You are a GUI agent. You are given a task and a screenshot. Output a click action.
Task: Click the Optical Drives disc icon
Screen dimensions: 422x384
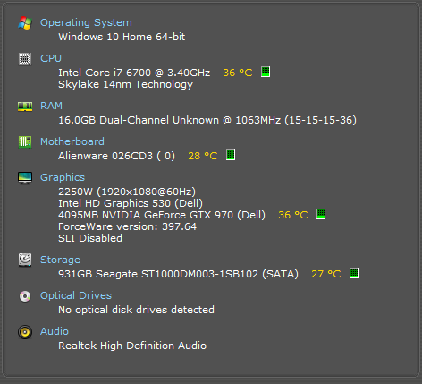click(x=25, y=296)
